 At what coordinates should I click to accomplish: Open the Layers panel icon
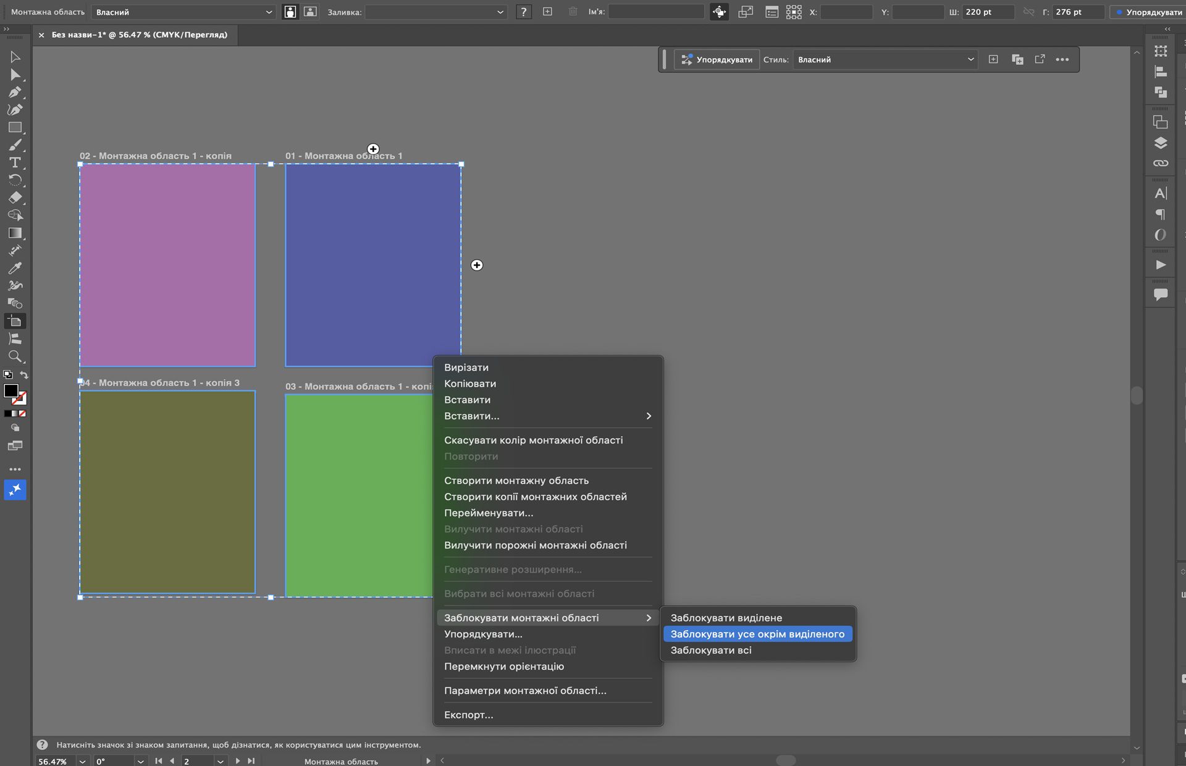1161,143
